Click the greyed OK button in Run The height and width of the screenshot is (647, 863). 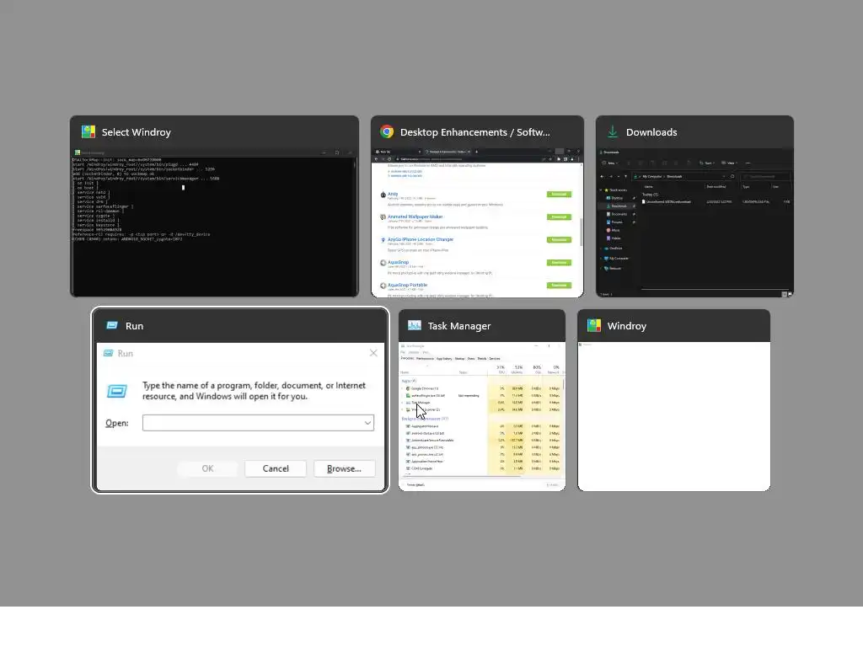click(x=207, y=468)
